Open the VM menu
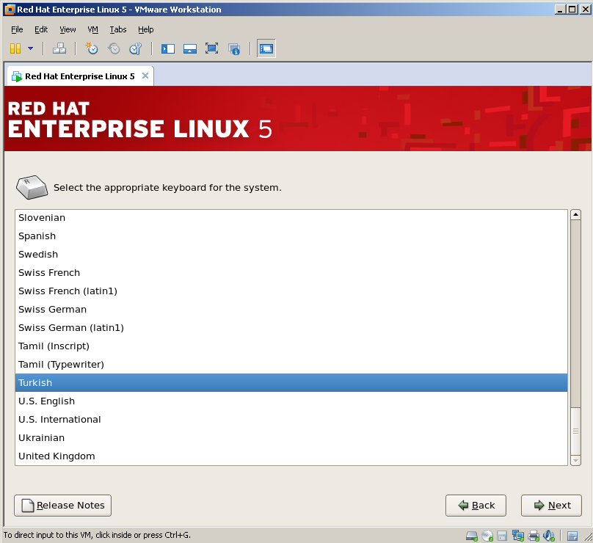This screenshot has width=593, height=543. pos(92,29)
